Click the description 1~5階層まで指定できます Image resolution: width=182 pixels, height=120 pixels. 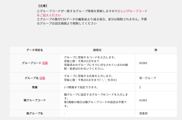[81, 87]
